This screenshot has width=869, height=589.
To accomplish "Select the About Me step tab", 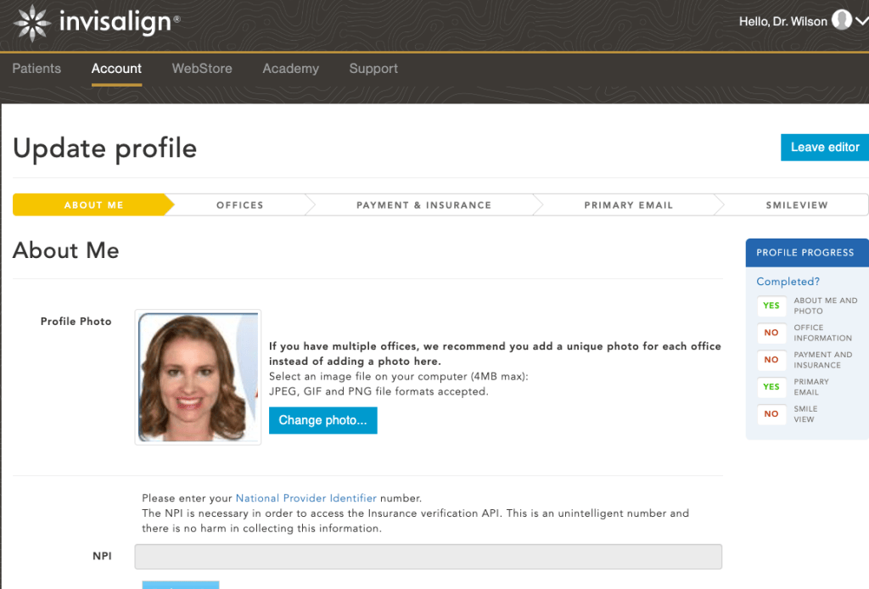I will [x=93, y=205].
